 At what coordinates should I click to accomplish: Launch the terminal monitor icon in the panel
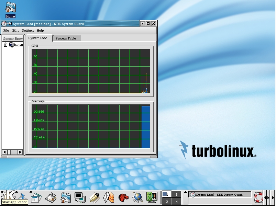click(80, 197)
